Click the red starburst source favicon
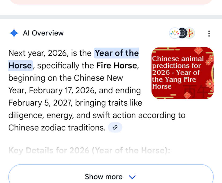Viewport: 222px width, 183px height. pos(190,33)
